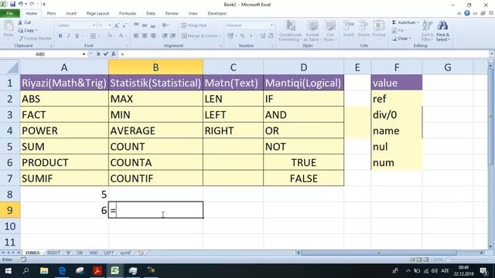The width and height of the screenshot is (495, 278).
Task: Click the Mətn(Text) header cell
Action: click(233, 83)
